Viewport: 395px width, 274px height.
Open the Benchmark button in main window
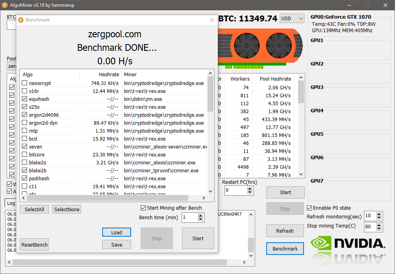pos(285,249)
